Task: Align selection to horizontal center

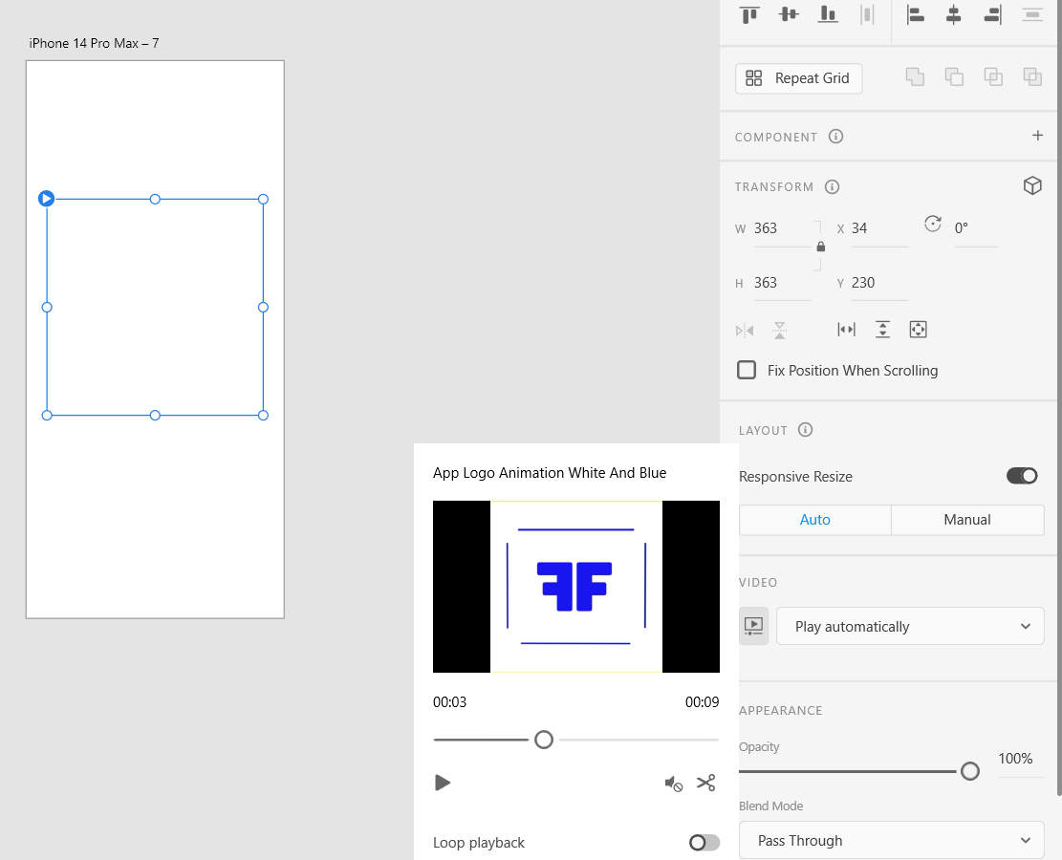Action: tap(953, 14)
